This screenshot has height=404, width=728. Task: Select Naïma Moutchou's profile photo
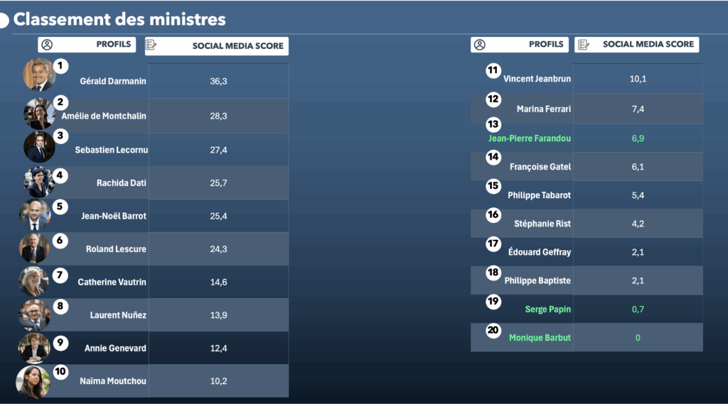tap(33, 383)
